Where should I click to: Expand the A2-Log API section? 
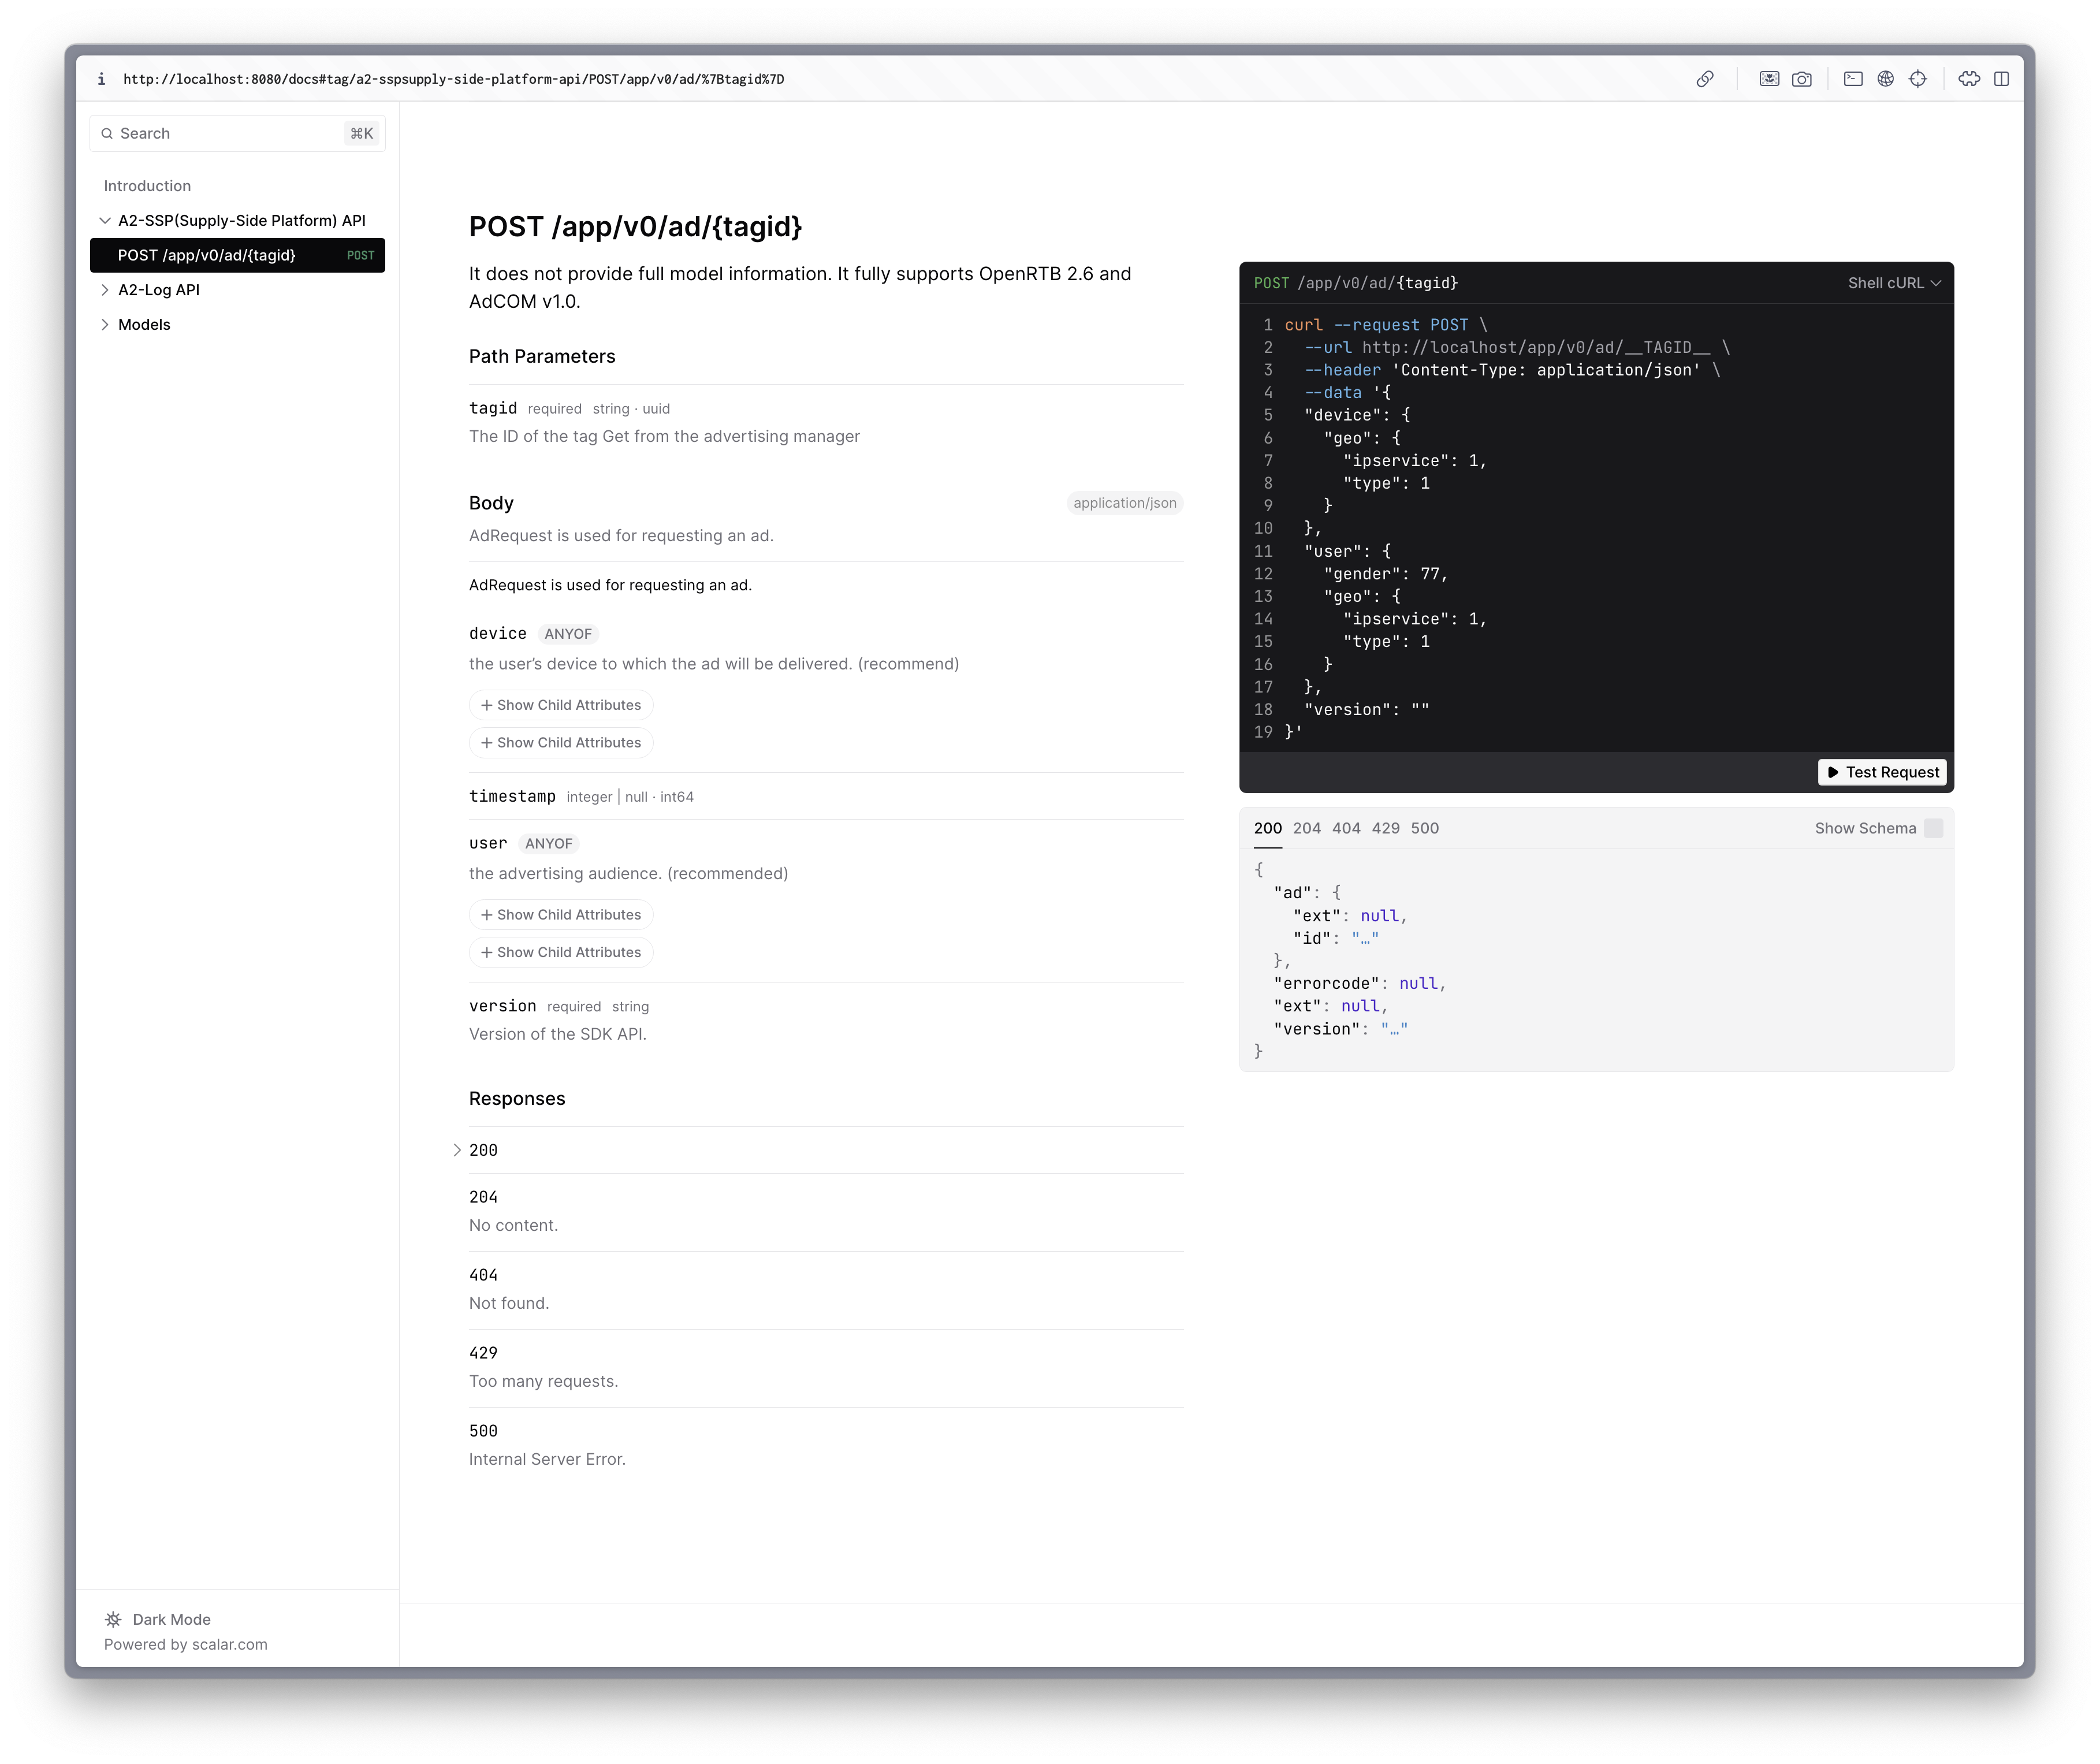point(158,290)
